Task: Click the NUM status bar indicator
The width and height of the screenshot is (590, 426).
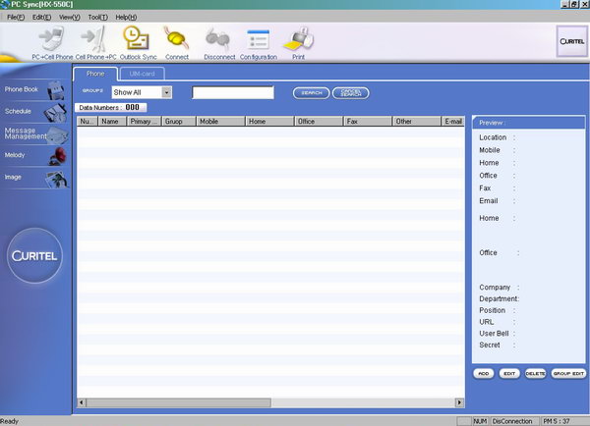Action: click(x=480, y=421)
